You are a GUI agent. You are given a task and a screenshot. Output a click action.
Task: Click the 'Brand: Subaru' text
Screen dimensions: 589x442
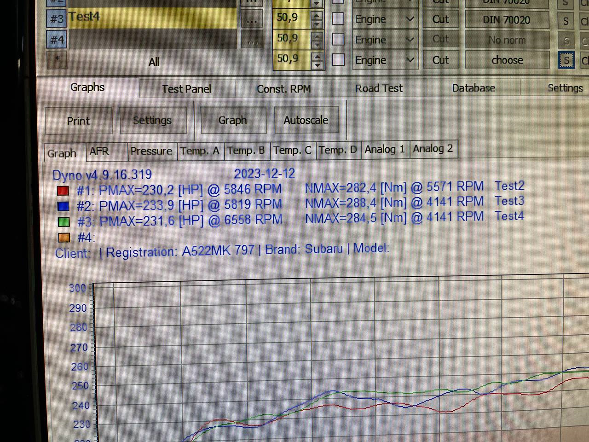(304, 249)
